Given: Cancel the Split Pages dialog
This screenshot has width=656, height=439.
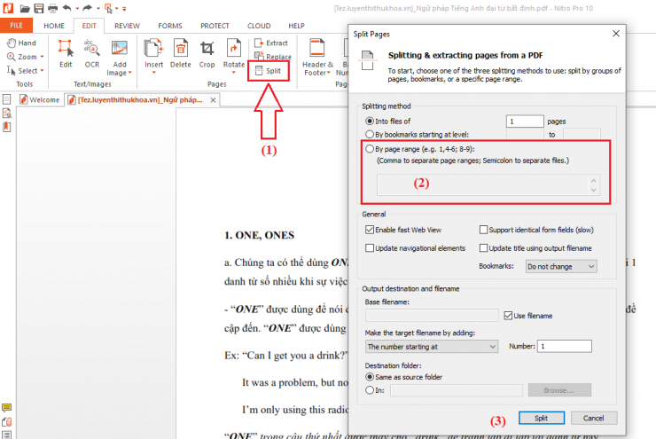Looking at the screenshot, I should [x=593, y=418].
